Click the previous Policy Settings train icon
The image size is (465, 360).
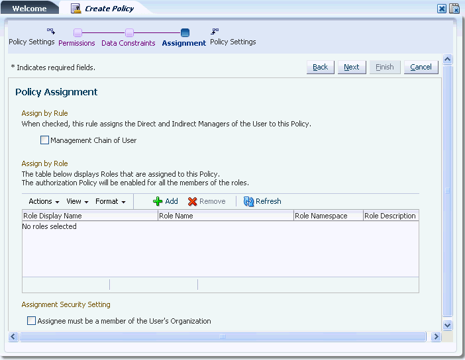pos(51,31)
